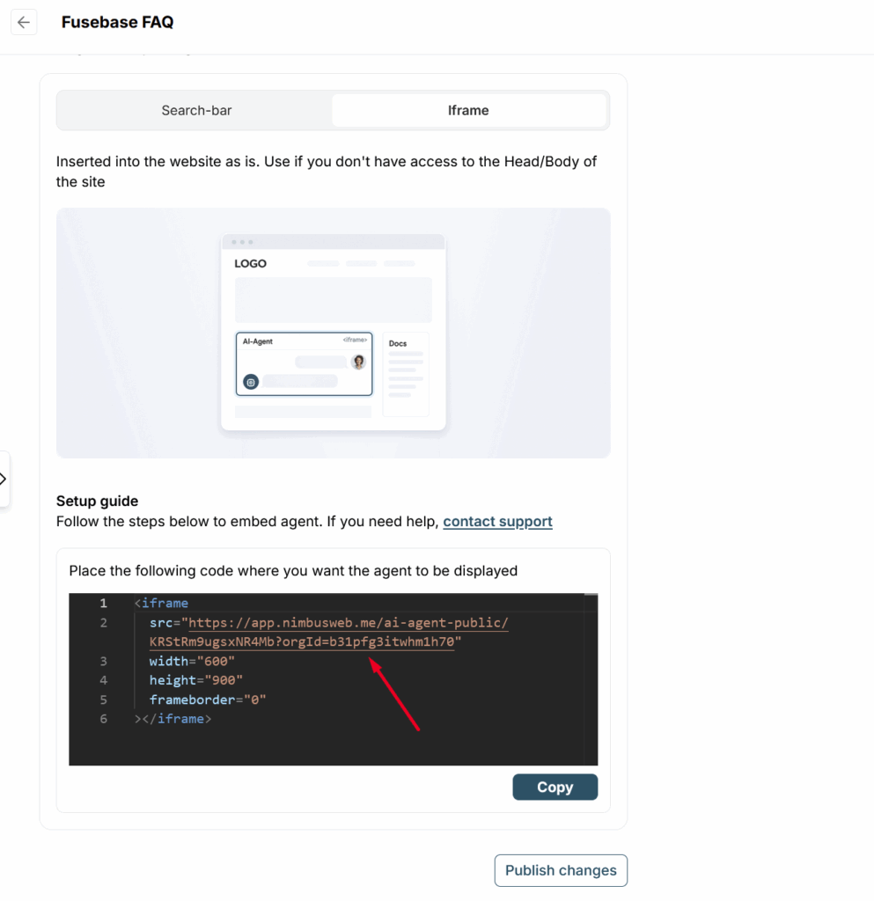Click the window dots in mock browser

[241, 242]
